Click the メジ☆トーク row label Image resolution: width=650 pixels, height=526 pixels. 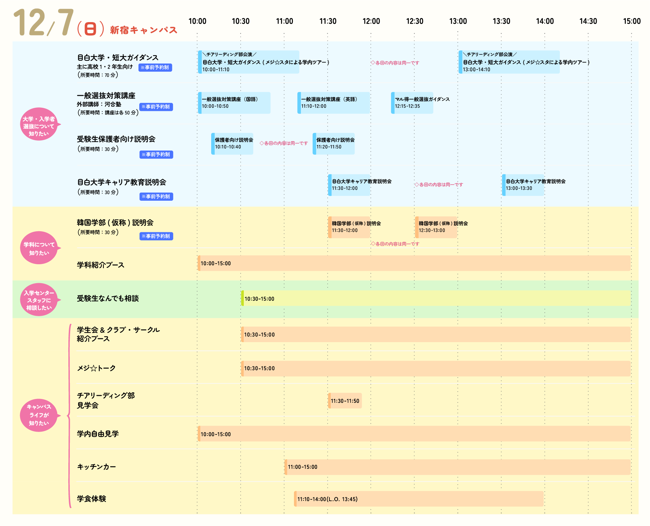click(x=96, y=368)
